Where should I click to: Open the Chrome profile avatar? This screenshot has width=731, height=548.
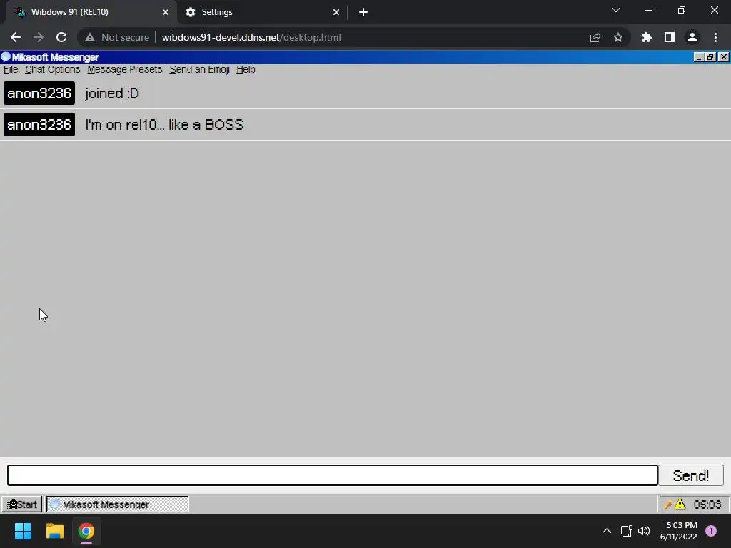click(692, 37)
